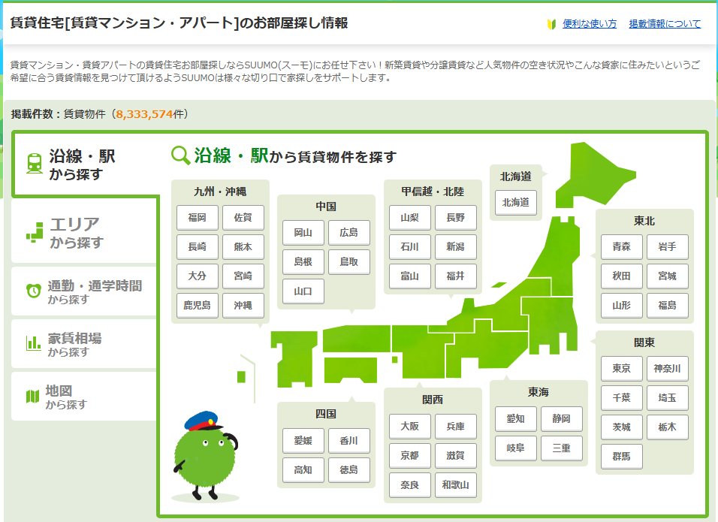Pick 栃木 prefecture button

(667, 427)
